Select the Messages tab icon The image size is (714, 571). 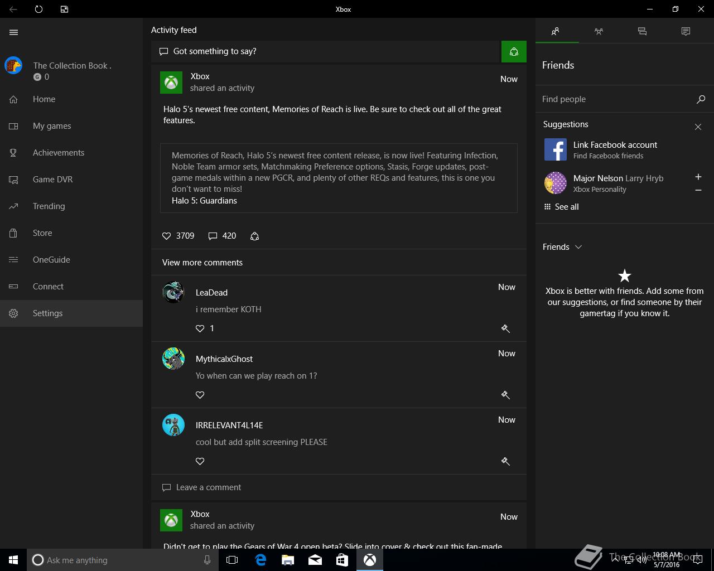[642, 32]
